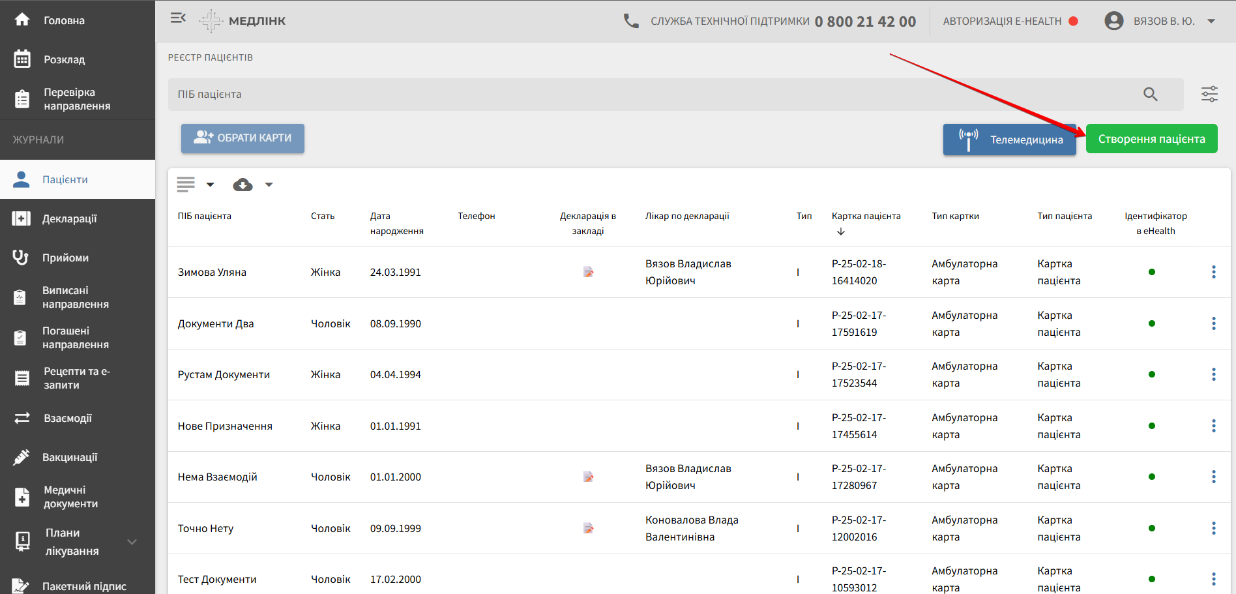Collapse the sidebar with the hamburger icon
Screen dimensions: 1236x594
[x=178, y=18]
